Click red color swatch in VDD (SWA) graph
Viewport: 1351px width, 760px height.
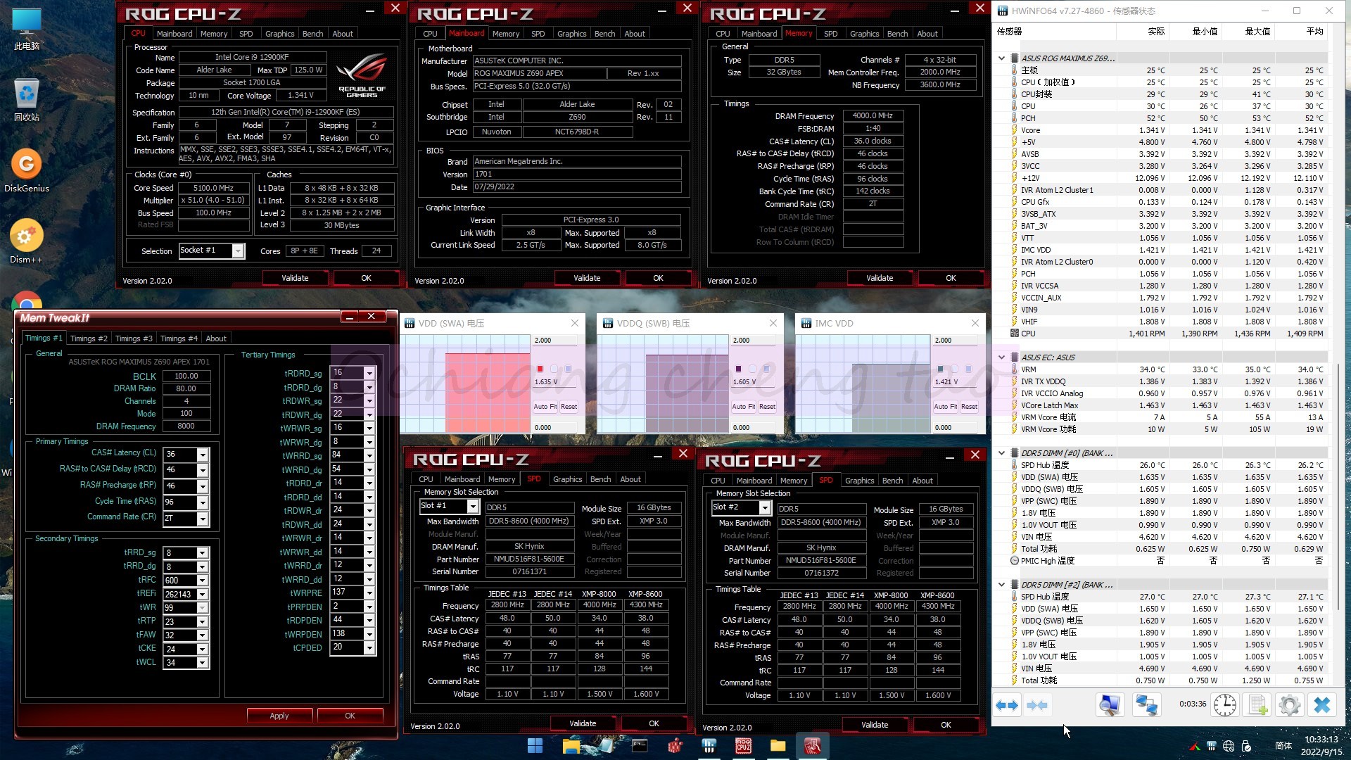540,369
